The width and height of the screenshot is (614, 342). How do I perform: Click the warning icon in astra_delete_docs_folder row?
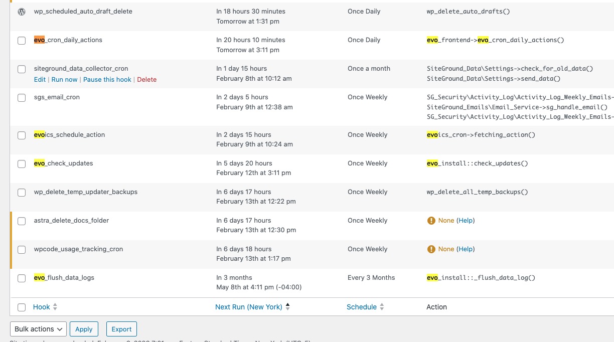tap(431, 221)
